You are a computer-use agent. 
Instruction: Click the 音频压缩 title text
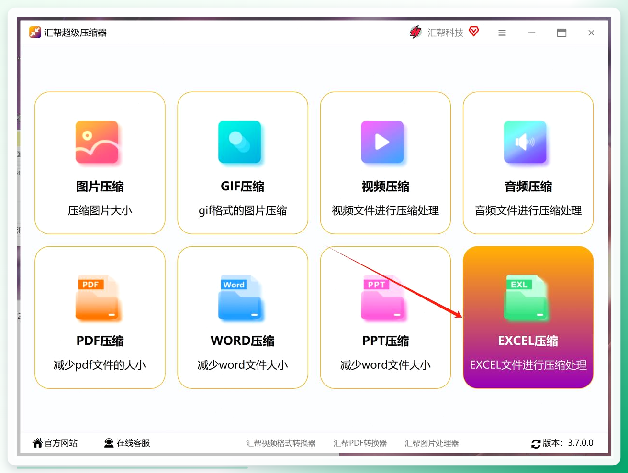pos(528,187)
